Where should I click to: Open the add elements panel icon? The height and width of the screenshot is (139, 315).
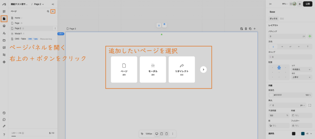[4, 11]
